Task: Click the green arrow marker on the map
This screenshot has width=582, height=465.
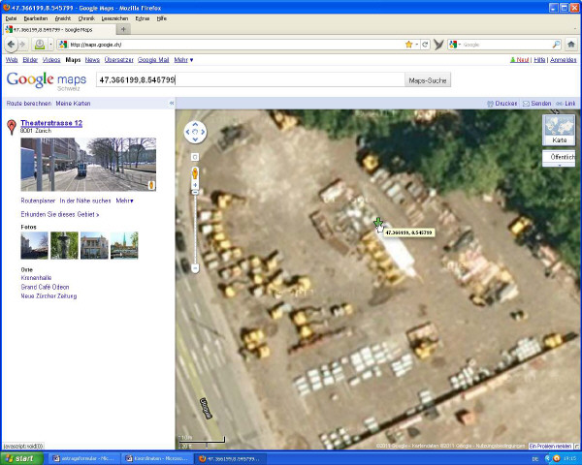Action: pos(378,222)
